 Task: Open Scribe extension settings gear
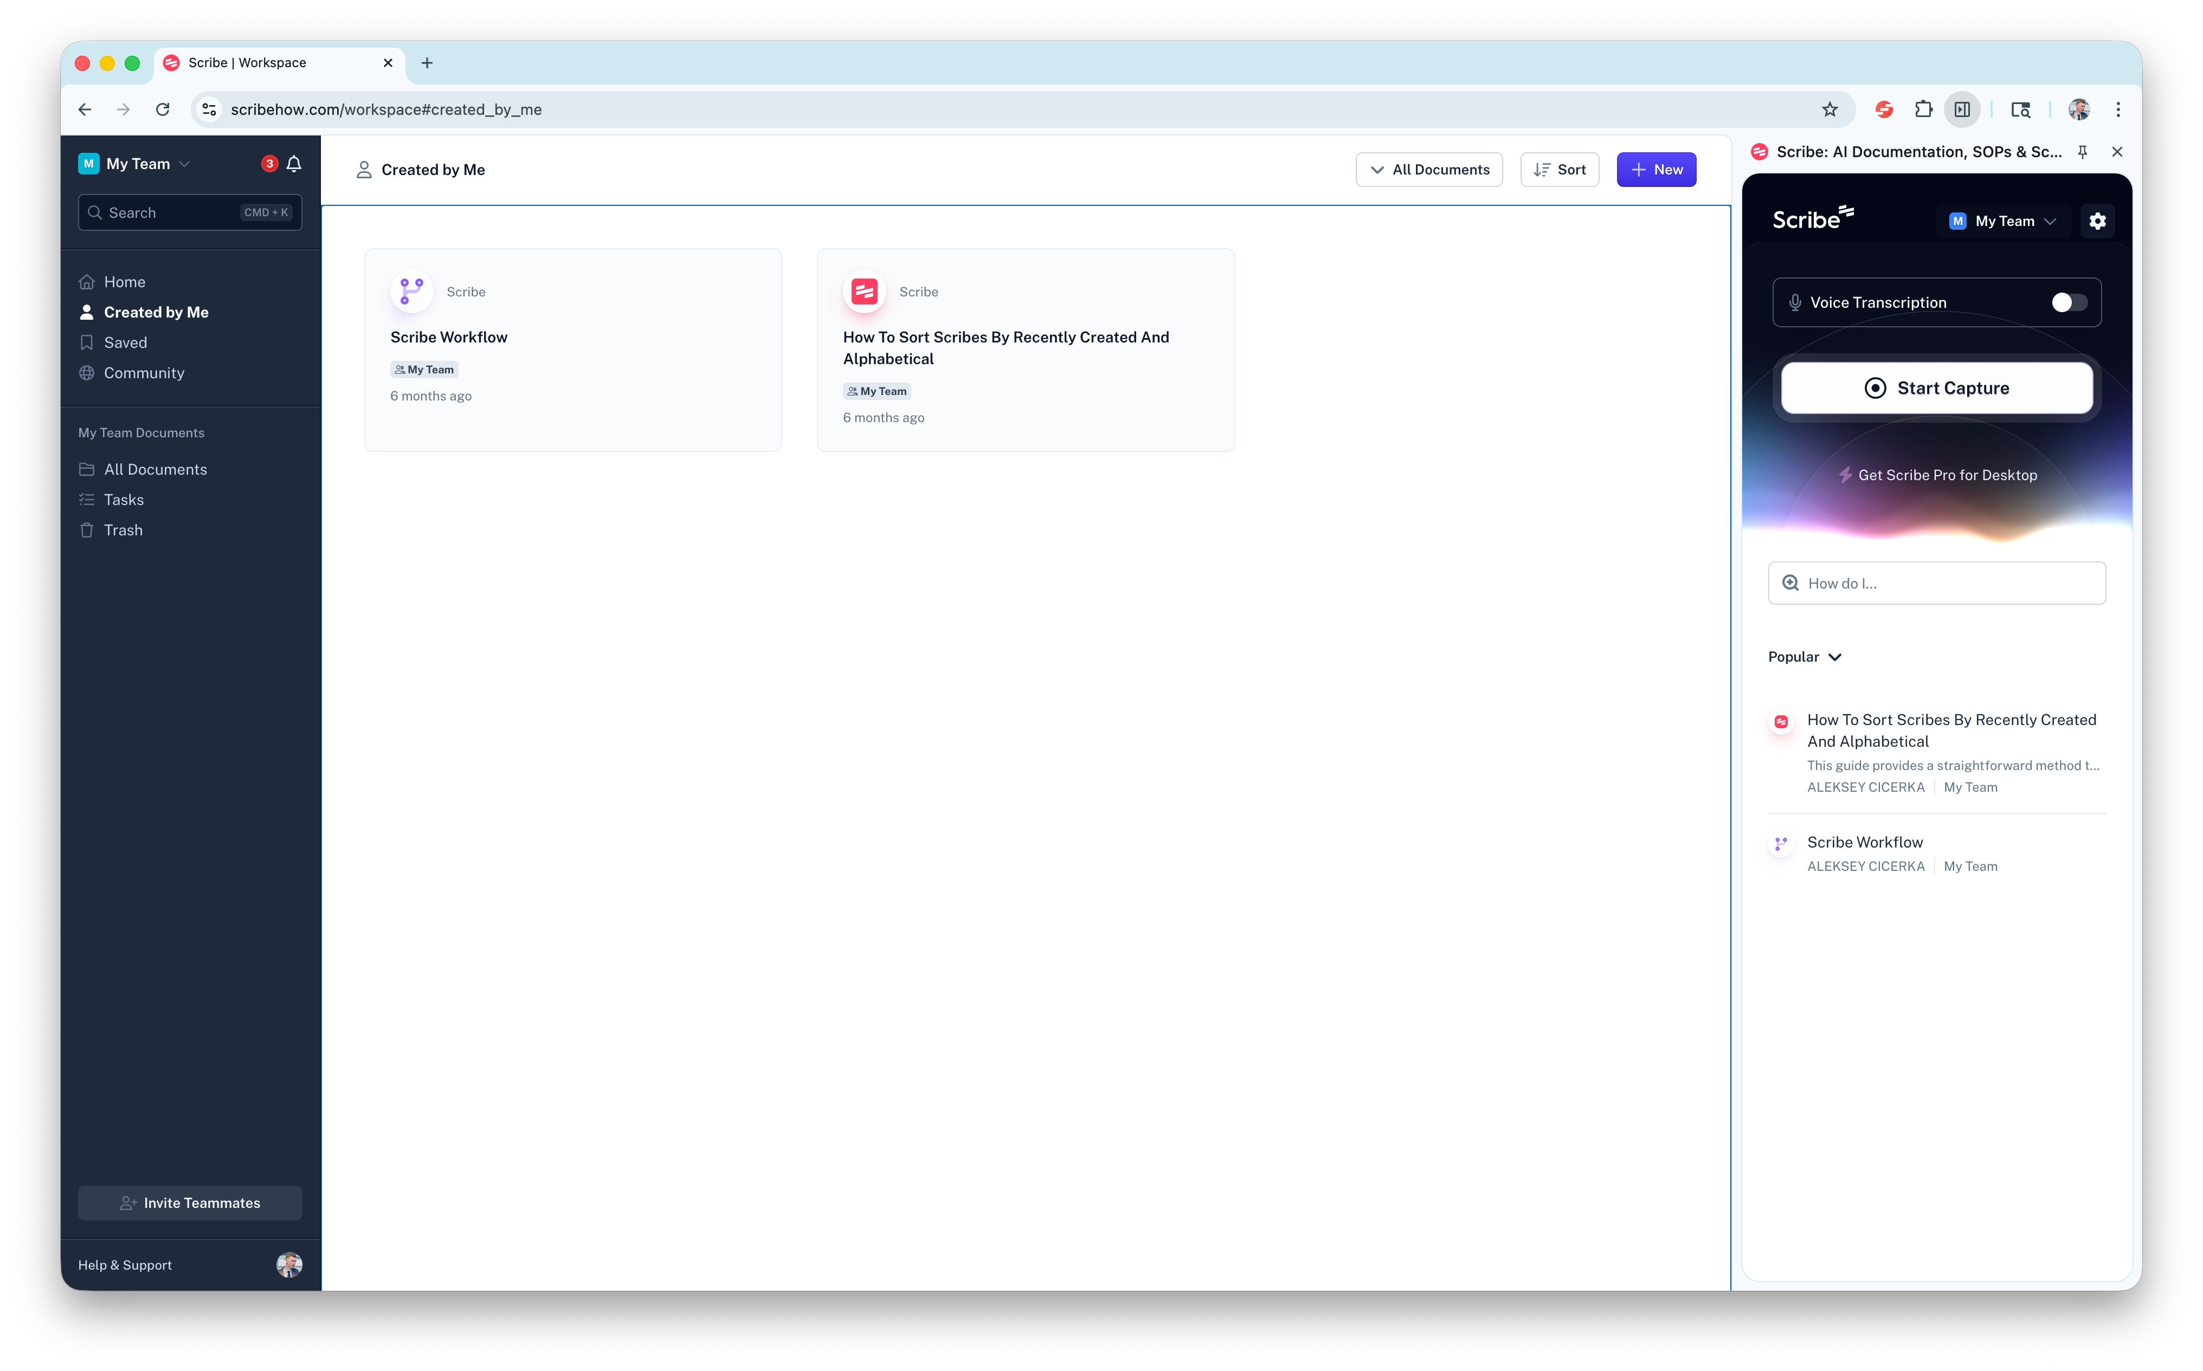pos(2097,221)
